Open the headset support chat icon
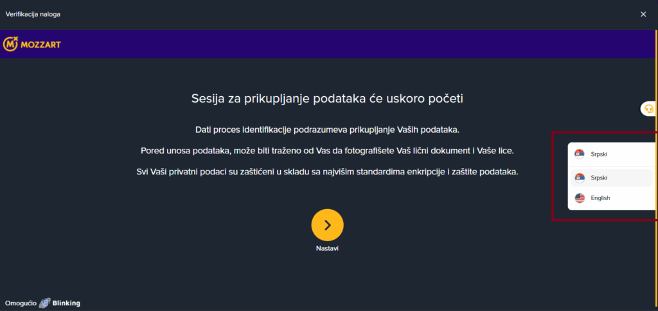Viewport: 658px width, 311px height. click(x=649, y=109)
